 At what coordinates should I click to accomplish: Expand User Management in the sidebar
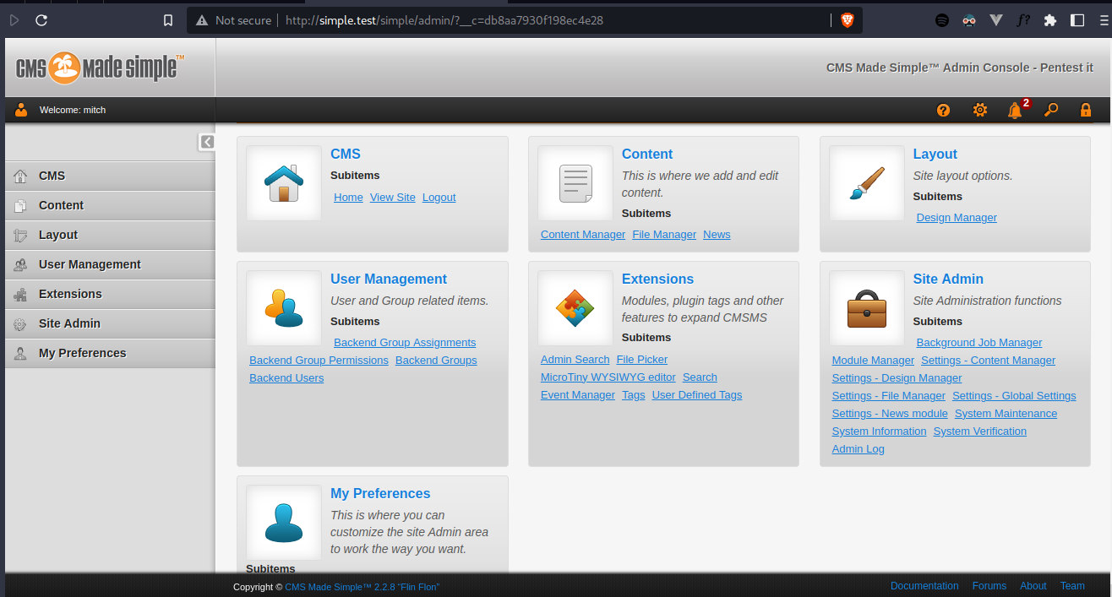pos(90,264)
